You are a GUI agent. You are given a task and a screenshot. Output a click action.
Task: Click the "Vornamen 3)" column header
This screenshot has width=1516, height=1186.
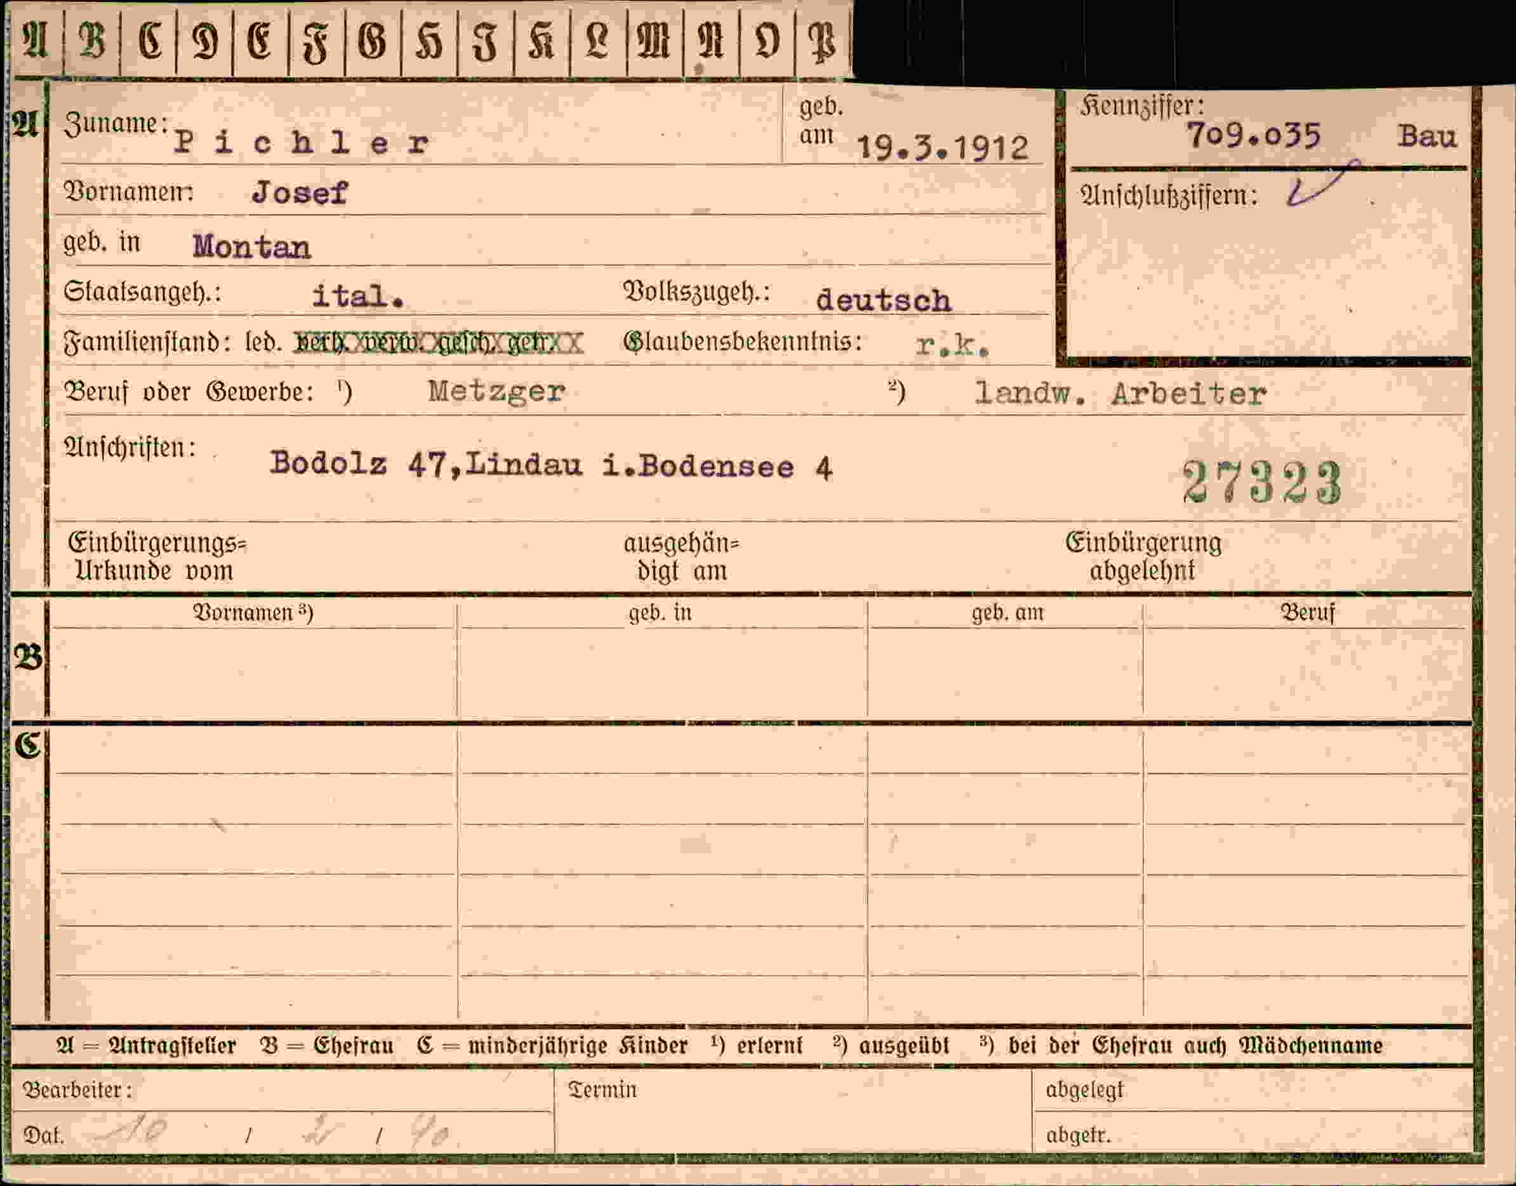[x=253, y=613]
